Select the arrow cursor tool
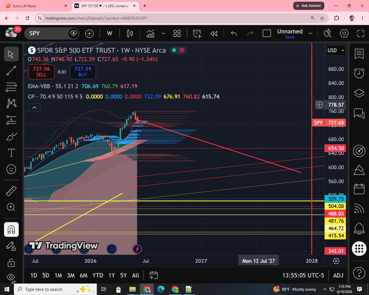Viewport: 369px width, 295px height. tap(11, 54)
